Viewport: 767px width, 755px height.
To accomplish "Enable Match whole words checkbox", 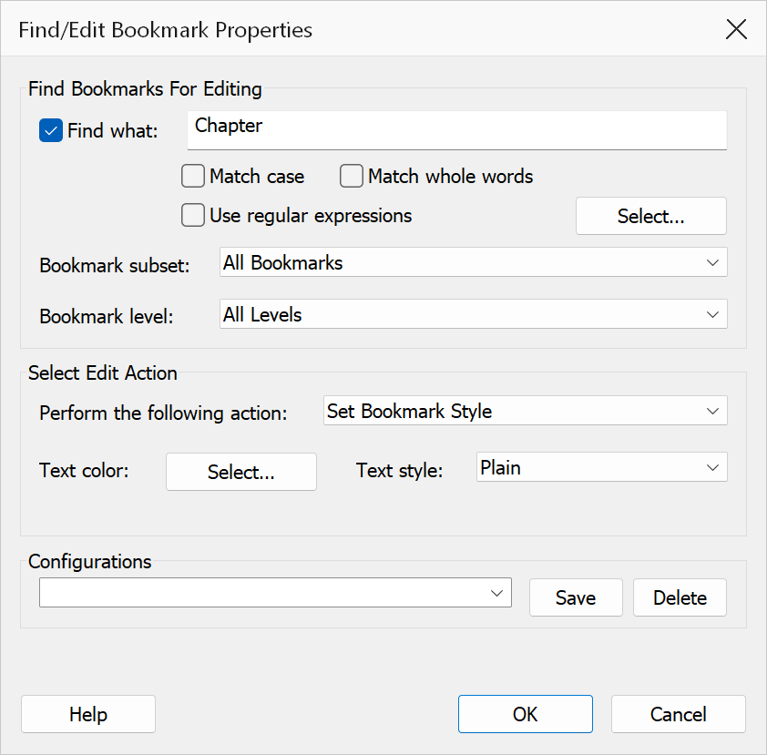I will pyautogui.click(x=352, y=176).
